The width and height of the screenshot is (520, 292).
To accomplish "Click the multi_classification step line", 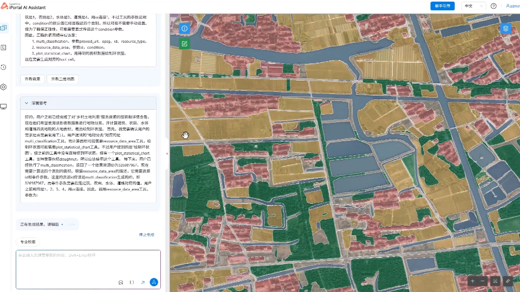I will click(89, 42).
